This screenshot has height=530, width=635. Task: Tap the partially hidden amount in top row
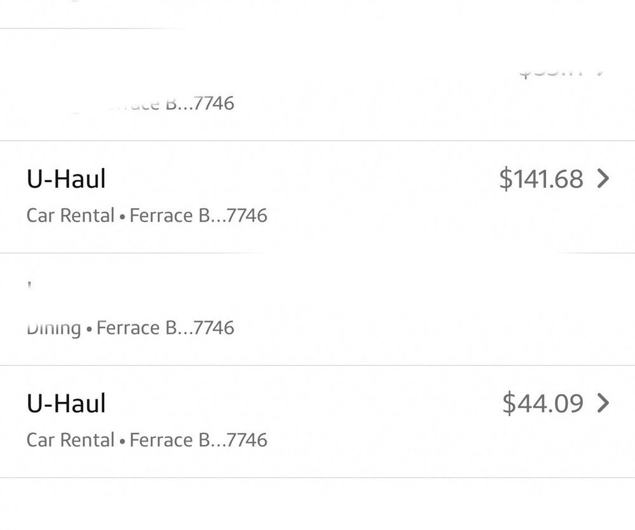click(x=551, y=72)
